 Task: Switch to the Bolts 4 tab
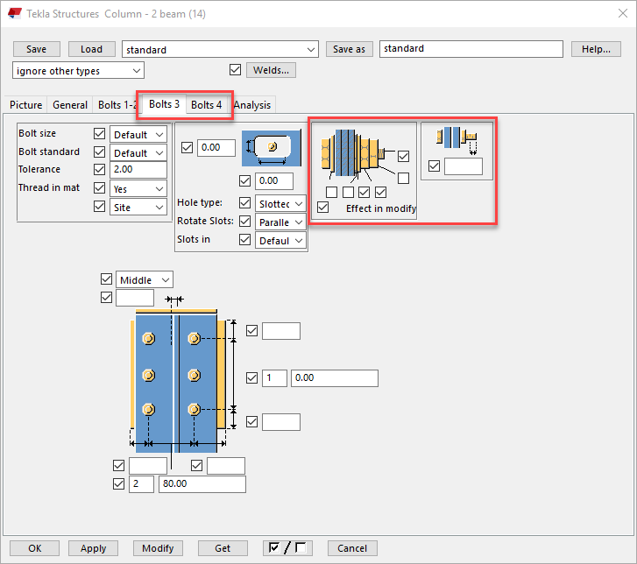pyautogui.click(x=207, y=105)
